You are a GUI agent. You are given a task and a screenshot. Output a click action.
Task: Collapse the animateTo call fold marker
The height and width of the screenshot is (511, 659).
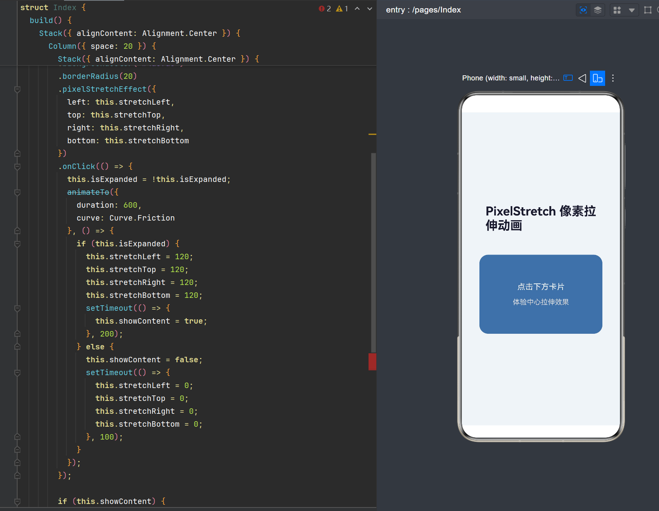17,192
